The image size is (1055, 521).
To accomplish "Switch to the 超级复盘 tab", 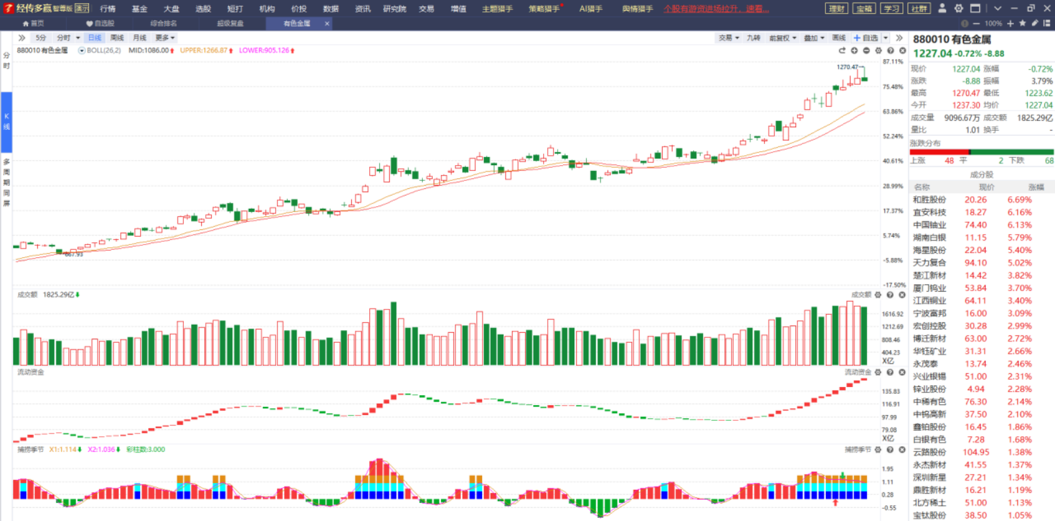I will point(230,23).
